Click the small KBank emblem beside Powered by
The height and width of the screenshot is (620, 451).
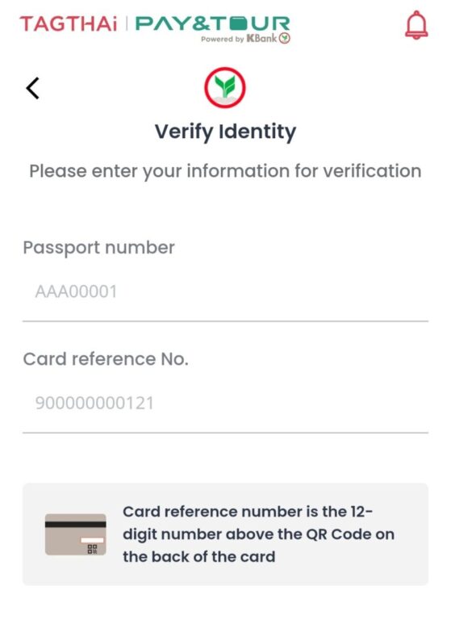[x=285, y=39]
